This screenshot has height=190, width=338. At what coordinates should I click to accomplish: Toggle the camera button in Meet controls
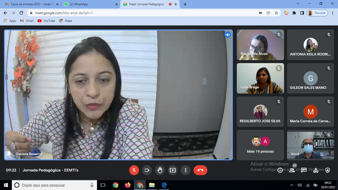point(147,170)
